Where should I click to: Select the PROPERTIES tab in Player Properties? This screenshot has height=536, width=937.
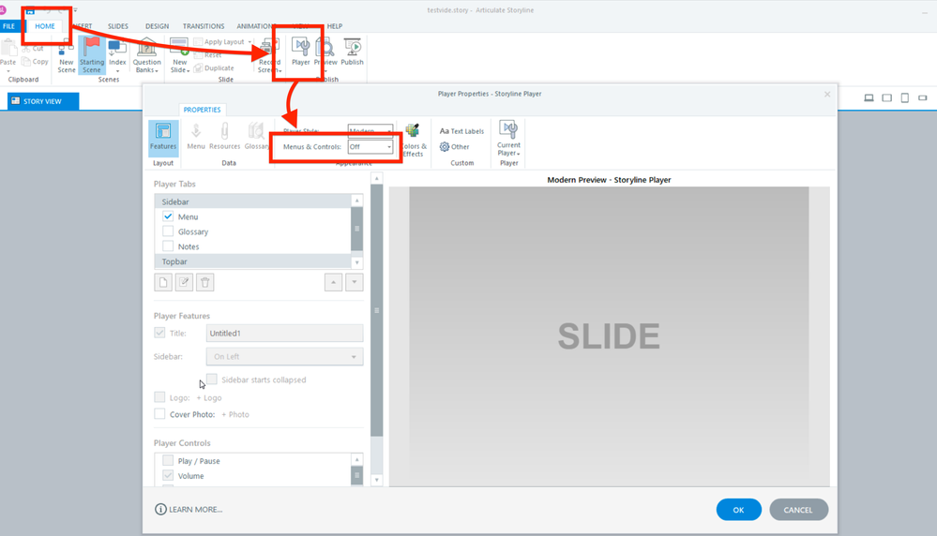pyautogui.click(x=202, y=110)
